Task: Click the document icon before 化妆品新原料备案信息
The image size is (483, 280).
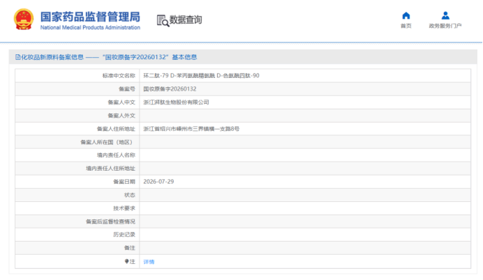Action: click(x=18, y=57)
